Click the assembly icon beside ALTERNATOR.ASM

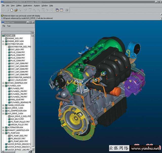[x=6, y=127]
